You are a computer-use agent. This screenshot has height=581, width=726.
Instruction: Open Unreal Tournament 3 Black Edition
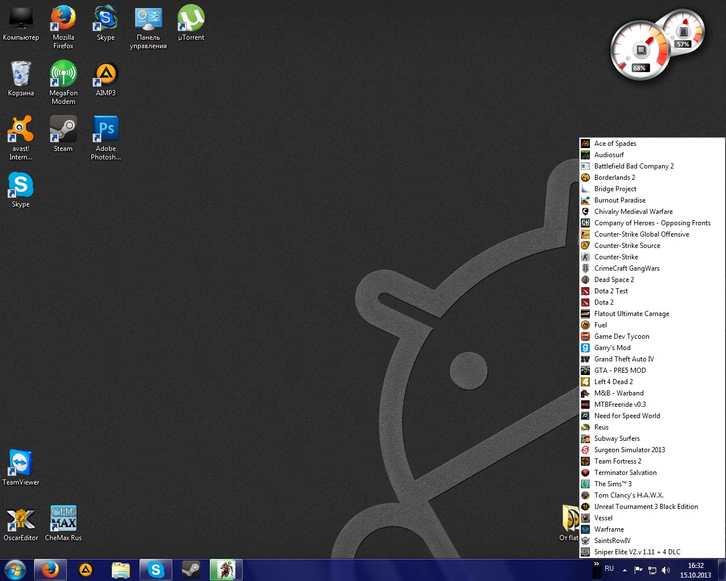(x=652, y=507)
